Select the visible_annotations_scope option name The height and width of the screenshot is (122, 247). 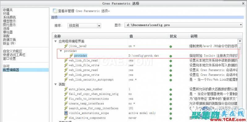click(89, 113)
